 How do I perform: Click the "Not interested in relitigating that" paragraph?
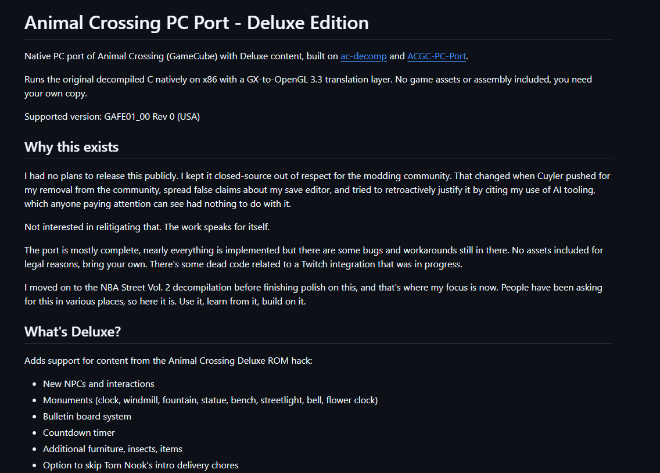tap(147, 227)
